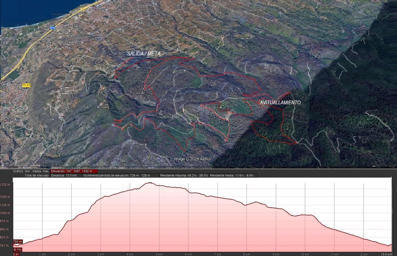
Task: Click the 5 km mark on distance axis
Action: click(159, 254)
